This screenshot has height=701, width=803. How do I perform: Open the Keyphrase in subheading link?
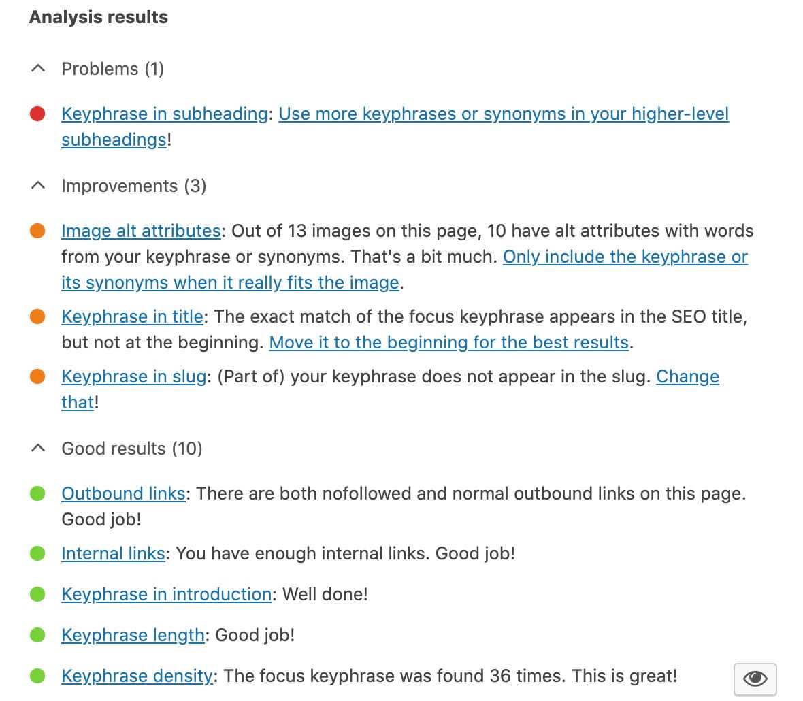(x=163, y=114)
